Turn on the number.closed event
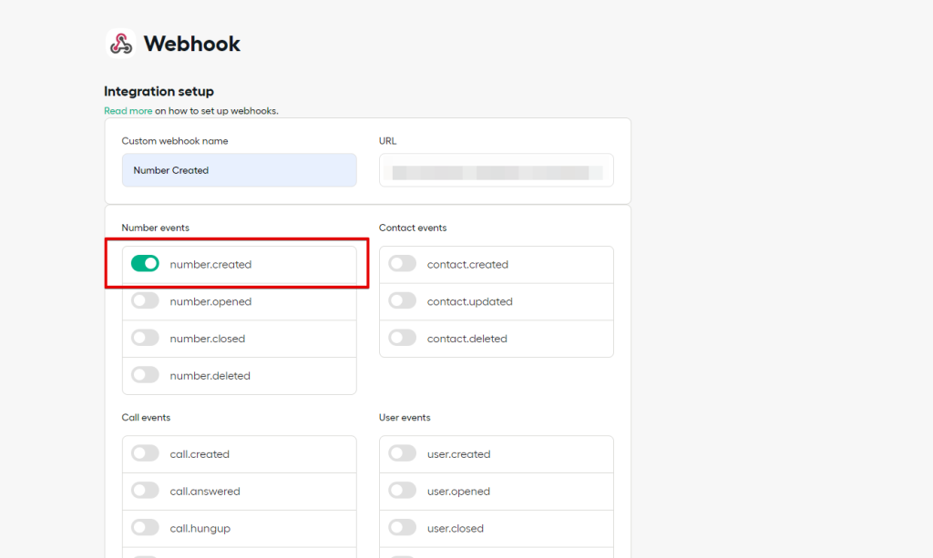 (145, 338)
